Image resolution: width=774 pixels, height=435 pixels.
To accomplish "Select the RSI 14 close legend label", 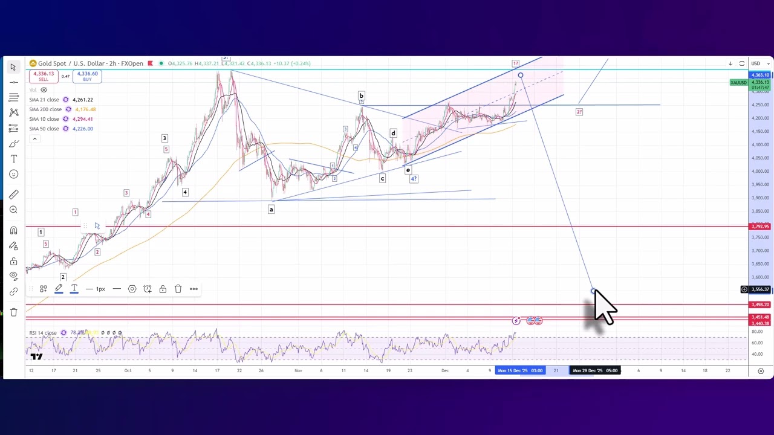I will pyautogui.click(x=43, y=333).
